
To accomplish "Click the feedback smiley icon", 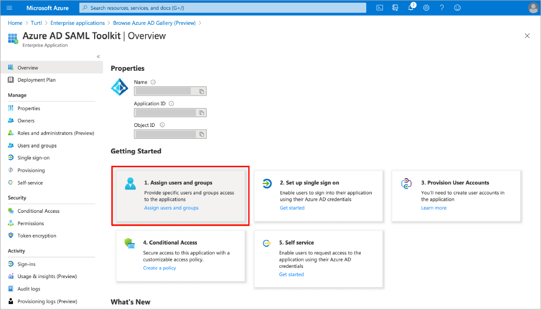I will (x=458, y=8).
